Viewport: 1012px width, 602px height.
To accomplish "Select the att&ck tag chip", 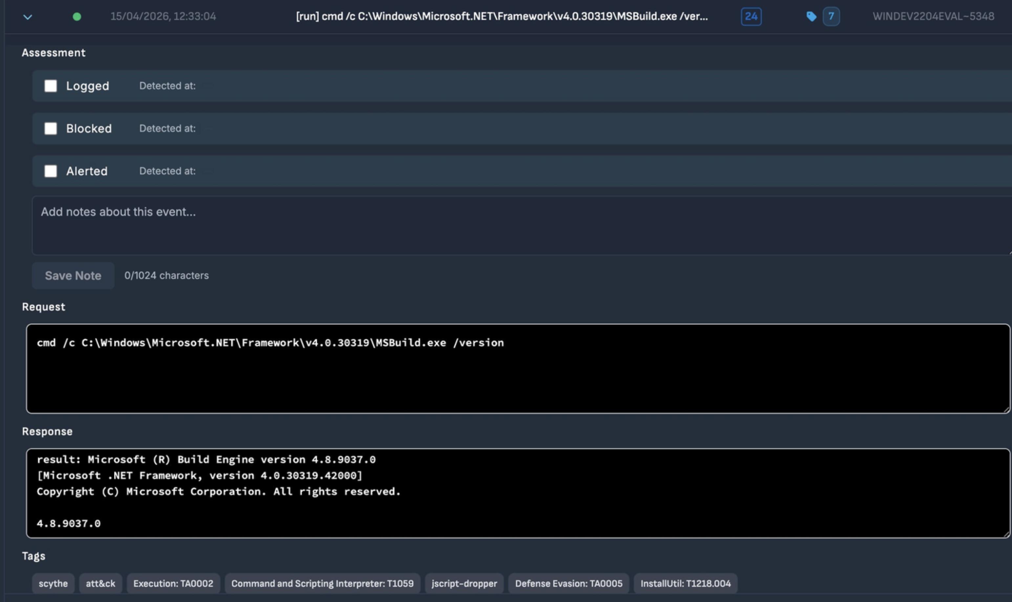I will pyautogui.click(x=100, y=583).
